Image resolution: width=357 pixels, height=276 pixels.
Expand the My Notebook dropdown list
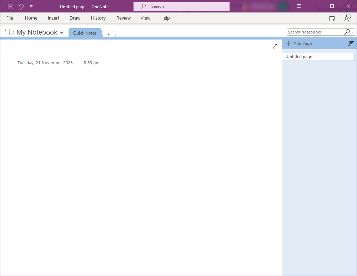[61, 33]
